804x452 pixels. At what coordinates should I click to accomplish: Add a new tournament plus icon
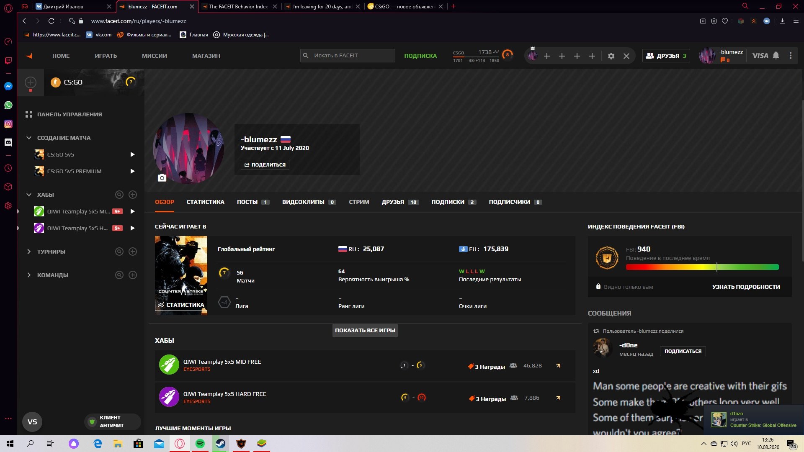pos(133,252)
